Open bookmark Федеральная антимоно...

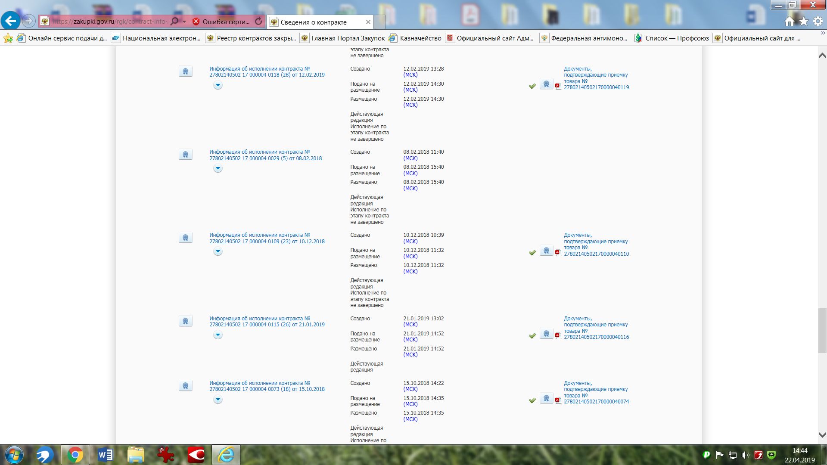pyautogui.click(x=584, y=38)
